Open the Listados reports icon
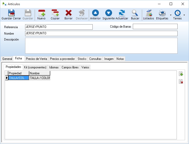The width and height of the screenshot is (189, 144). (x=149, y=13)
